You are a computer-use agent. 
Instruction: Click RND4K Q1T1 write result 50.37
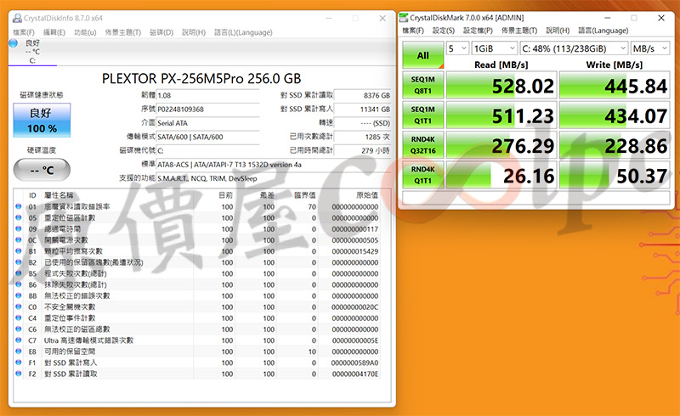[615, 175]
